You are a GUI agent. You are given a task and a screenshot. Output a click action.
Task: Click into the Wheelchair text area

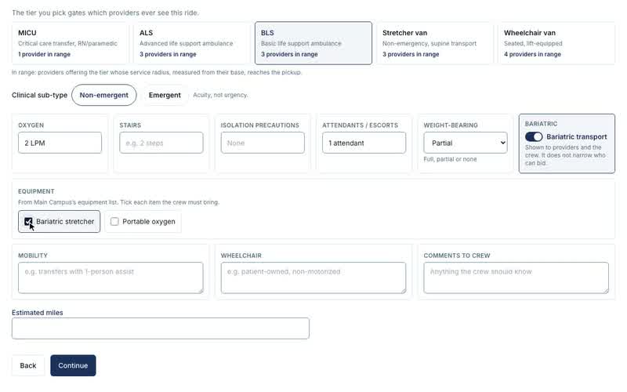[313, 278]
